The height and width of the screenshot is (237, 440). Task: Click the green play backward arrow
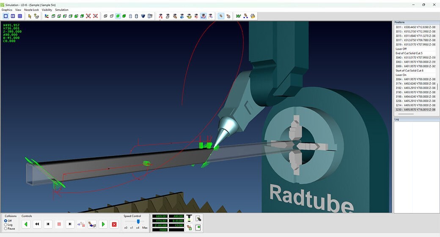[26, 224]
